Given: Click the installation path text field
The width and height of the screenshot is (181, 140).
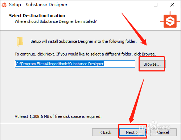Looking at the screenshot, I should click(75, 64).
